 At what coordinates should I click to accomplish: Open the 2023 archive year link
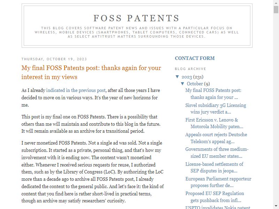[x=187, y=77]
